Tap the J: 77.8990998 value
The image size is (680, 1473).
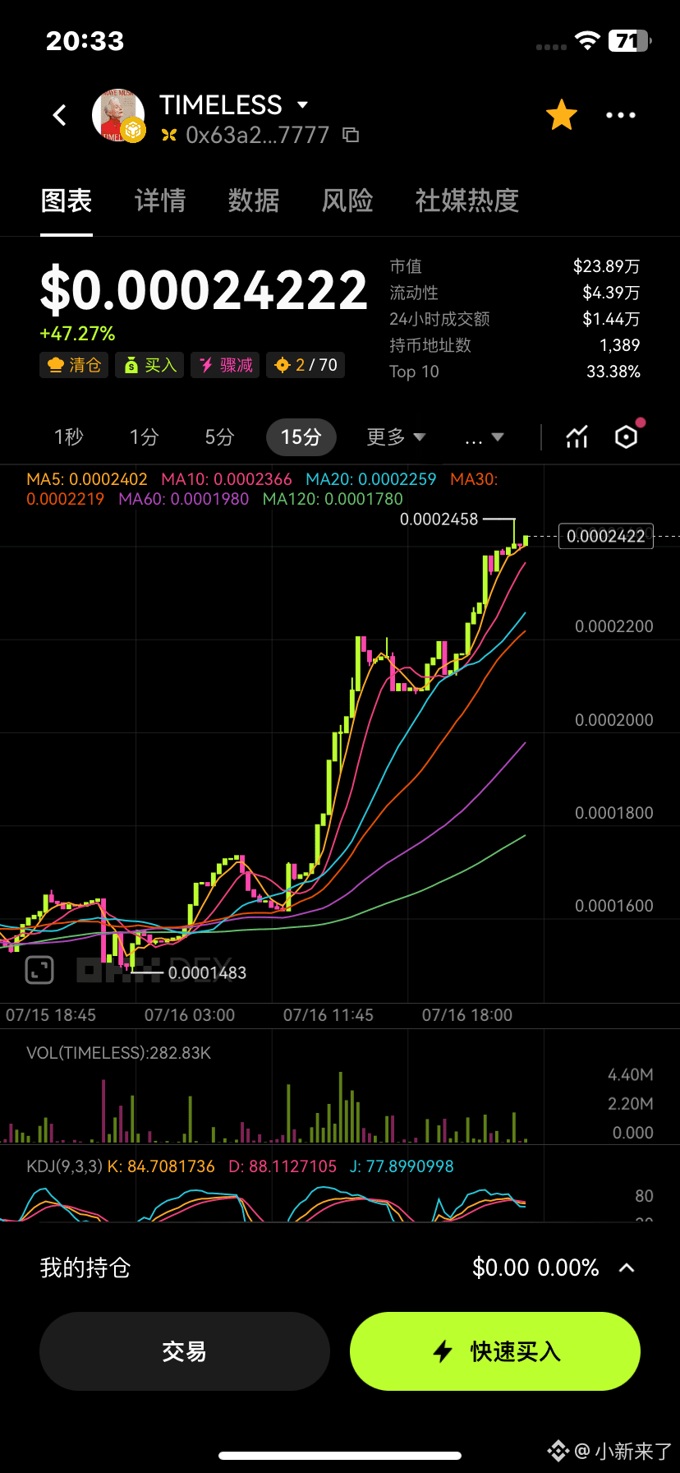[x=402, y=1166]
